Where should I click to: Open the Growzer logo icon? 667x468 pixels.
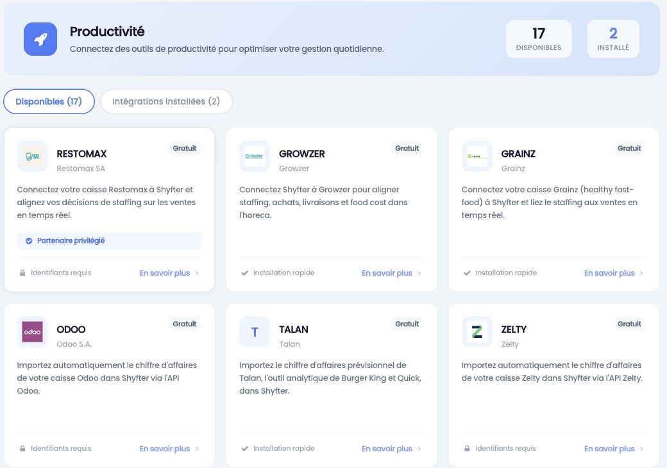coord(255,156)
